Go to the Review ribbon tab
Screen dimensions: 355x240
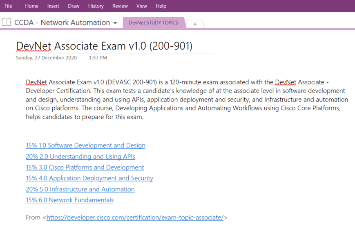point(120,6)
